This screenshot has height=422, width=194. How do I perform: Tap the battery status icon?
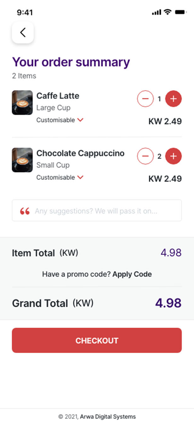[181, 12]
